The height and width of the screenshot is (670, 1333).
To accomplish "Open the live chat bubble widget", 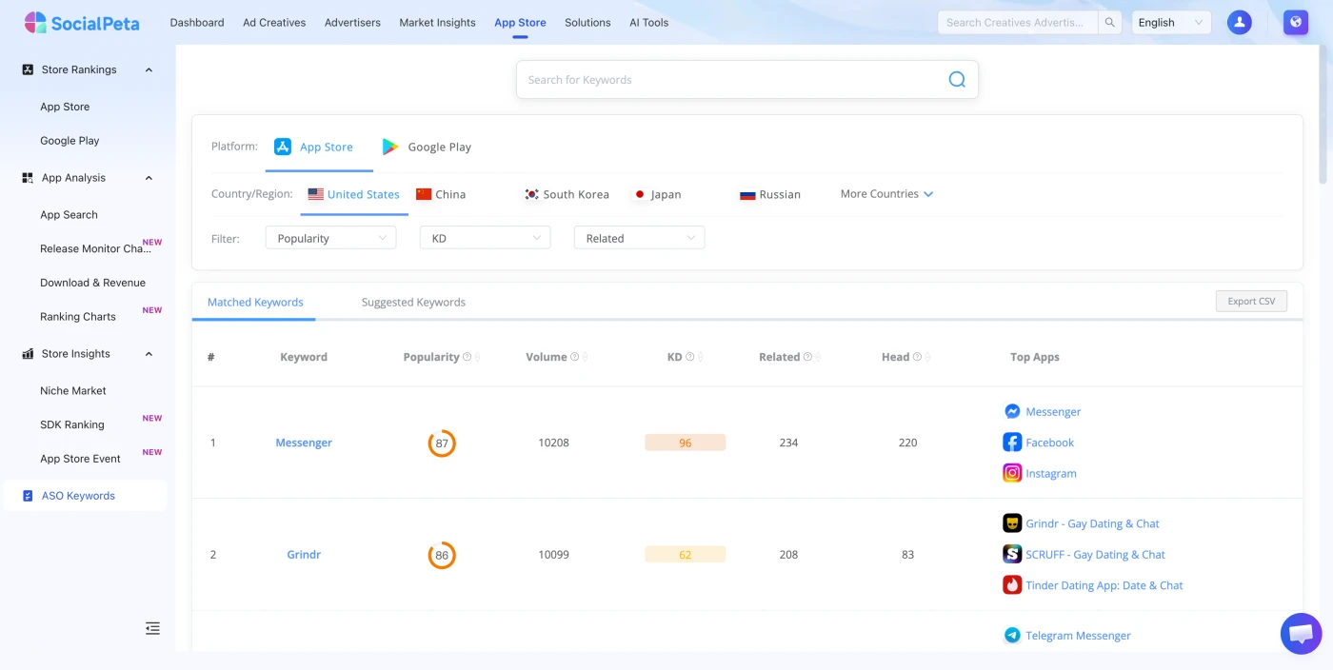I will (x=1302, y=634).
